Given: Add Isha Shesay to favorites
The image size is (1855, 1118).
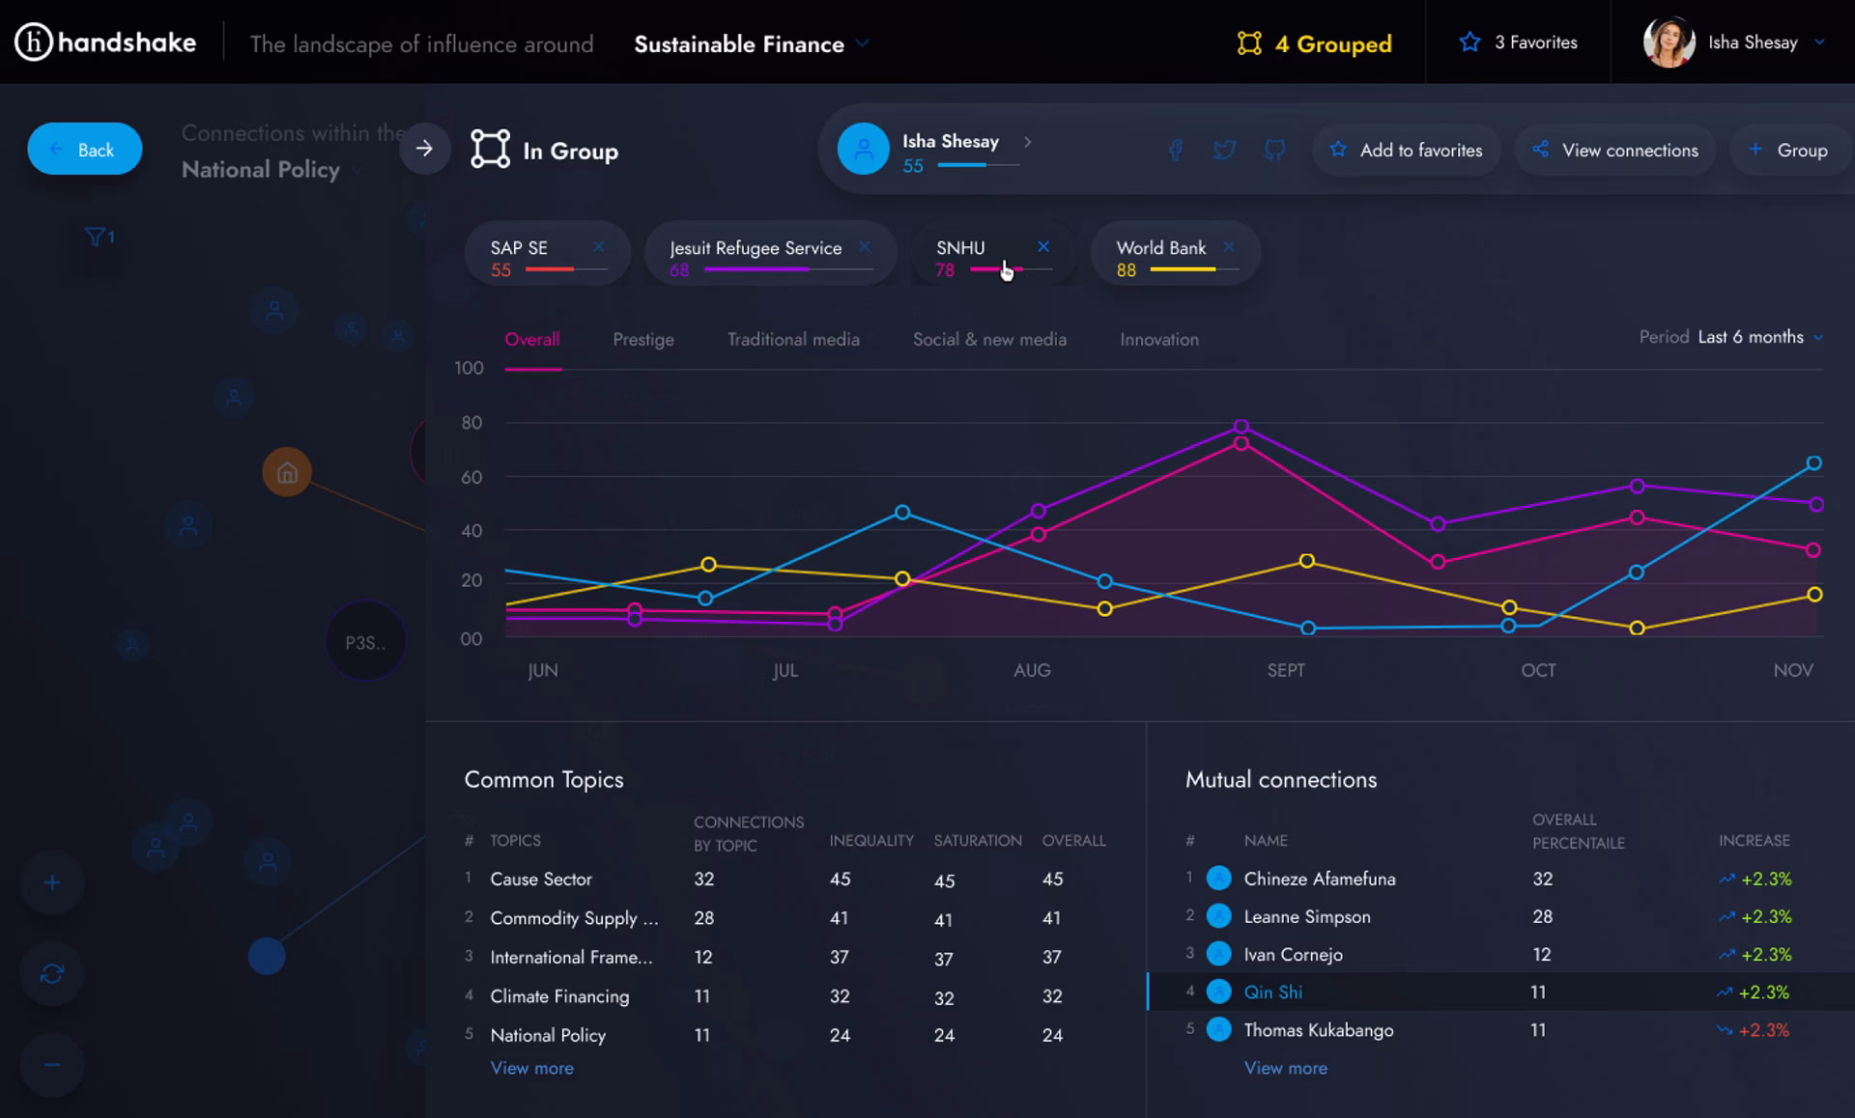Looking at the screenshot, I should pos(1406,150).
